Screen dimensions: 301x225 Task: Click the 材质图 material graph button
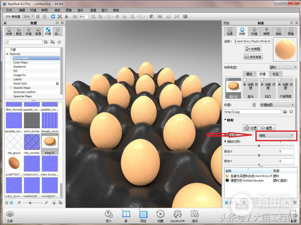(x=253, y=49)
